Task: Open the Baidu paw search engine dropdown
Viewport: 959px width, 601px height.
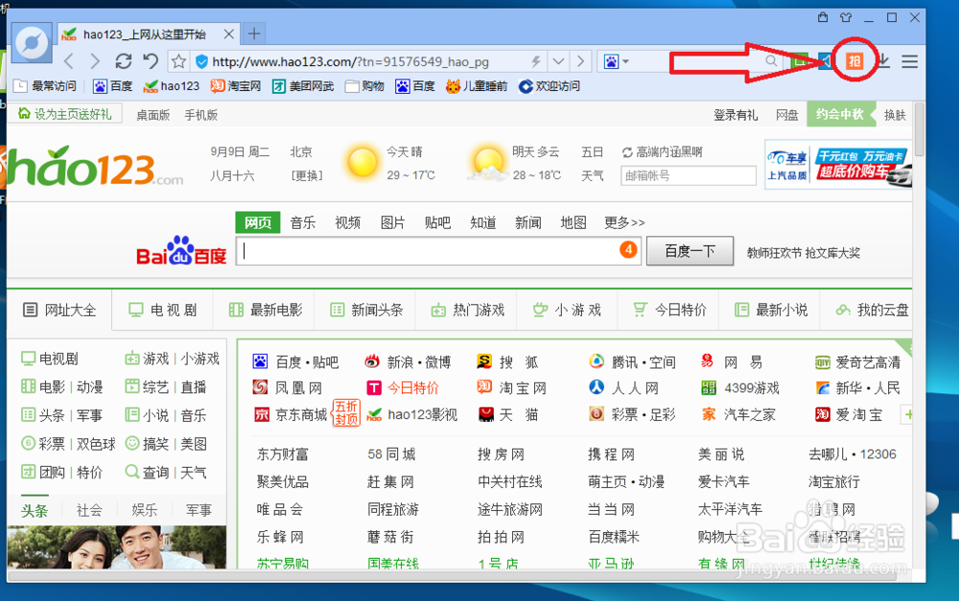Action: 617,61
